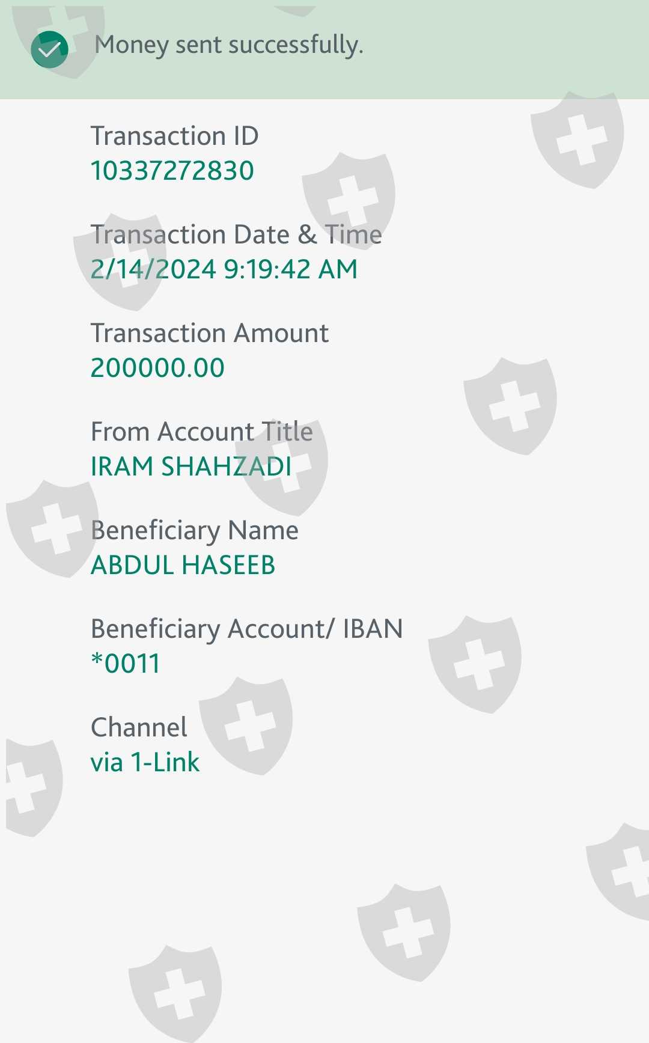
Task: Tap the "via 1-Link" channel value
Action: 145,762
